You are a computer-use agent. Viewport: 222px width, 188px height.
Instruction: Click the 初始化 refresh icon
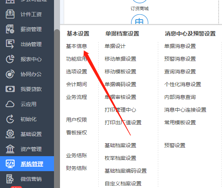(x=10, y=119)
